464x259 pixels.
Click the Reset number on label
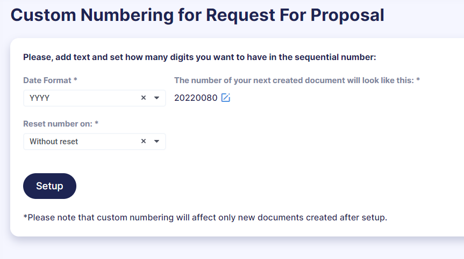click(58, 124)
